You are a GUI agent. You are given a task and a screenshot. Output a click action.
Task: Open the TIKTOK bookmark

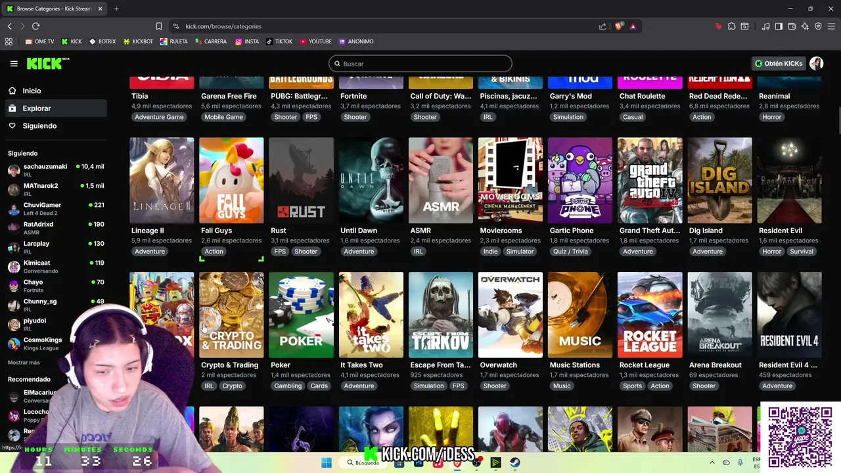tap(279, 41)
